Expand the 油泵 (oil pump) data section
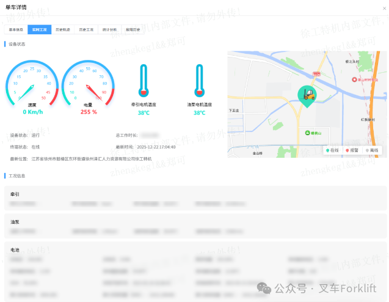Viewport: 389px width, 302px height. (x=15, y=222)
